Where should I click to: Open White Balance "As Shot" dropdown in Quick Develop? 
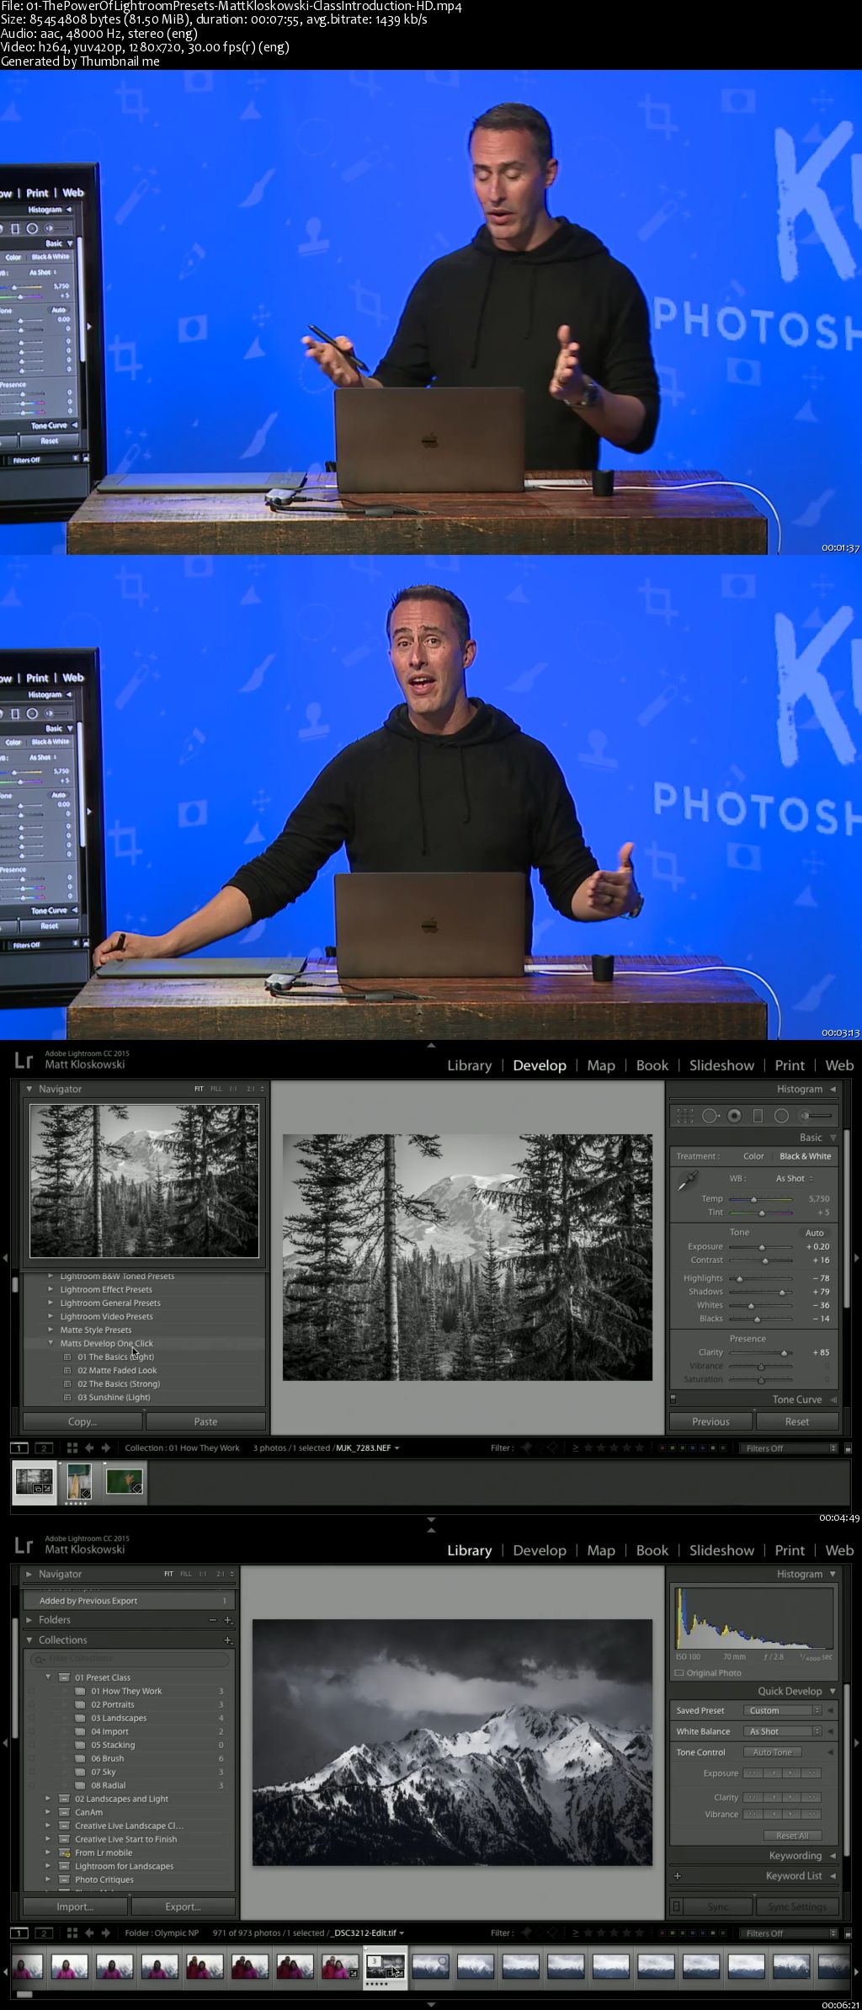pos(782,1731)
